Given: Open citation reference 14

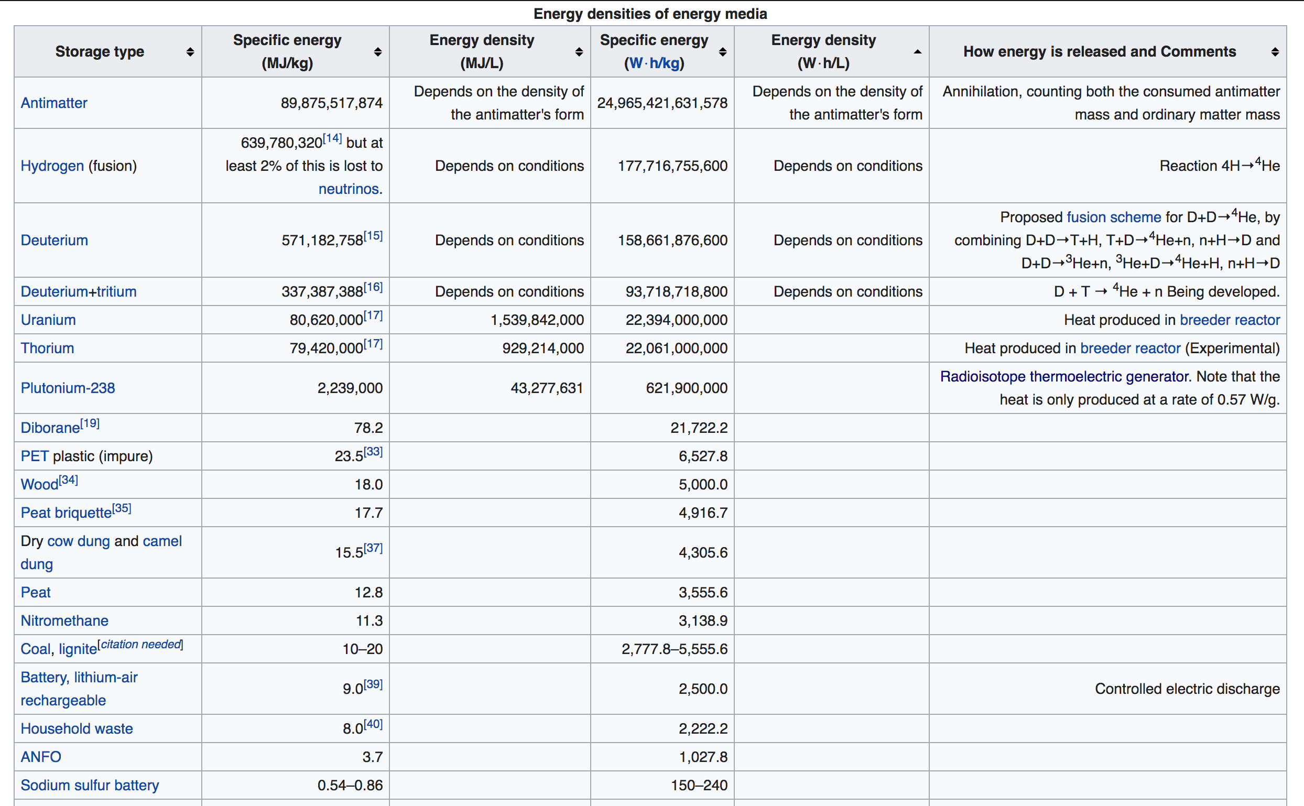Looking at the screenshot, I should tap(332, 138).
